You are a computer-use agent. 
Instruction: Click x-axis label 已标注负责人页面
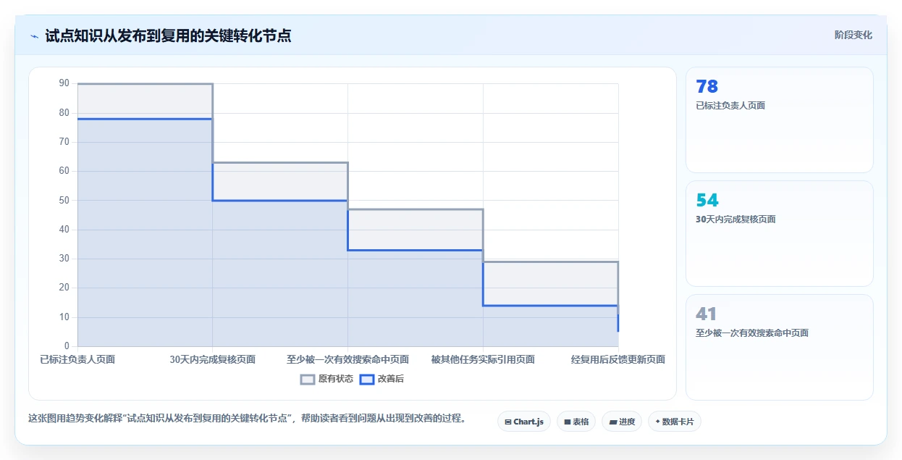coord(77,359)
